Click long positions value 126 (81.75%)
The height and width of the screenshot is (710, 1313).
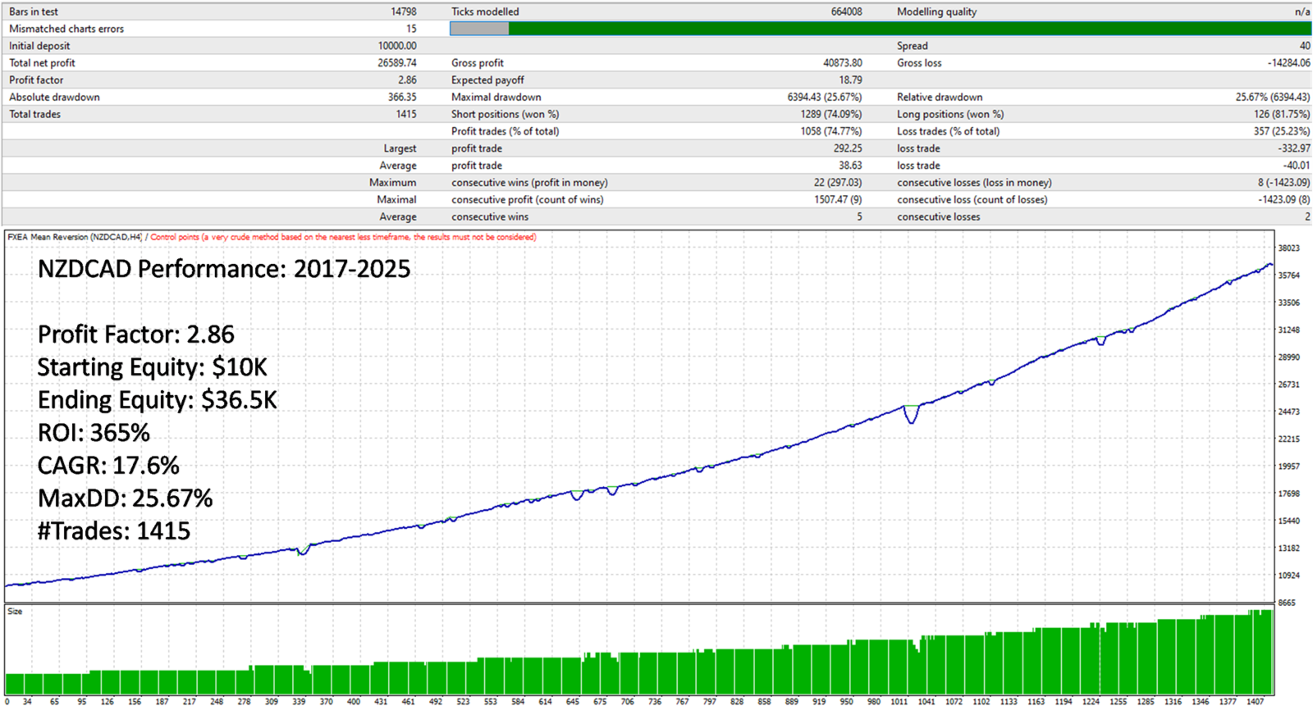click(x=1282, y=115)
